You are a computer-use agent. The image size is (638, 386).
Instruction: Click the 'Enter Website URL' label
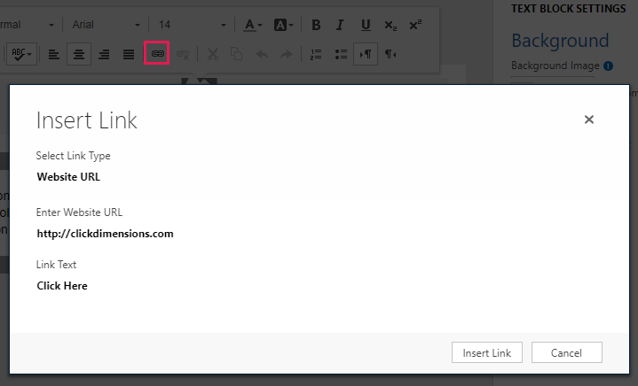[x=79, y=212]
